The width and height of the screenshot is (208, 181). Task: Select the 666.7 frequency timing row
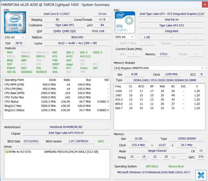pyautogui.click(x=159, y=108)
